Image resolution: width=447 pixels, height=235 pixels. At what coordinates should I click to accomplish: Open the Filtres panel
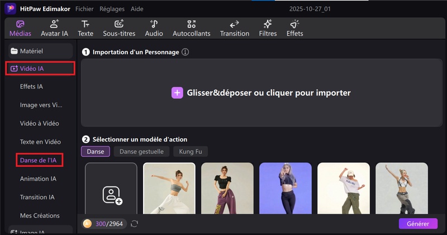point(268,29)
